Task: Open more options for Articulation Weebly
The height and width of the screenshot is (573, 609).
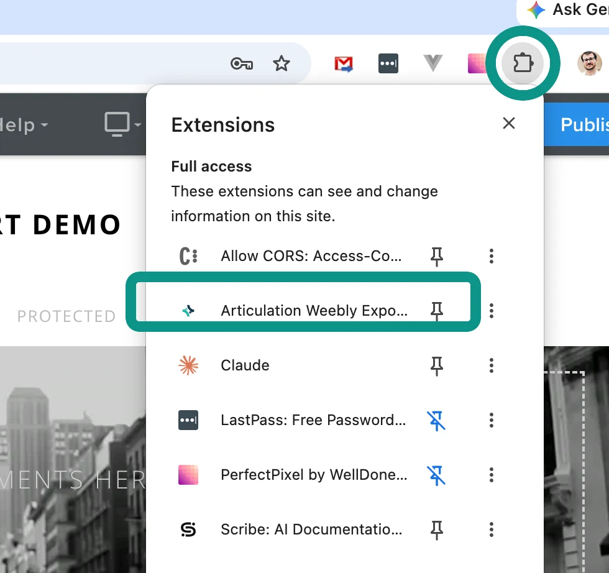Action: [x=492, y=311]
